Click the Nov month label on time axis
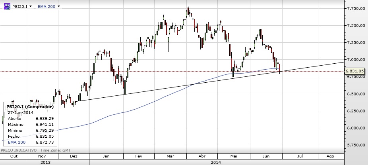This screenshot has height=165, width=368. coord(42,156)
